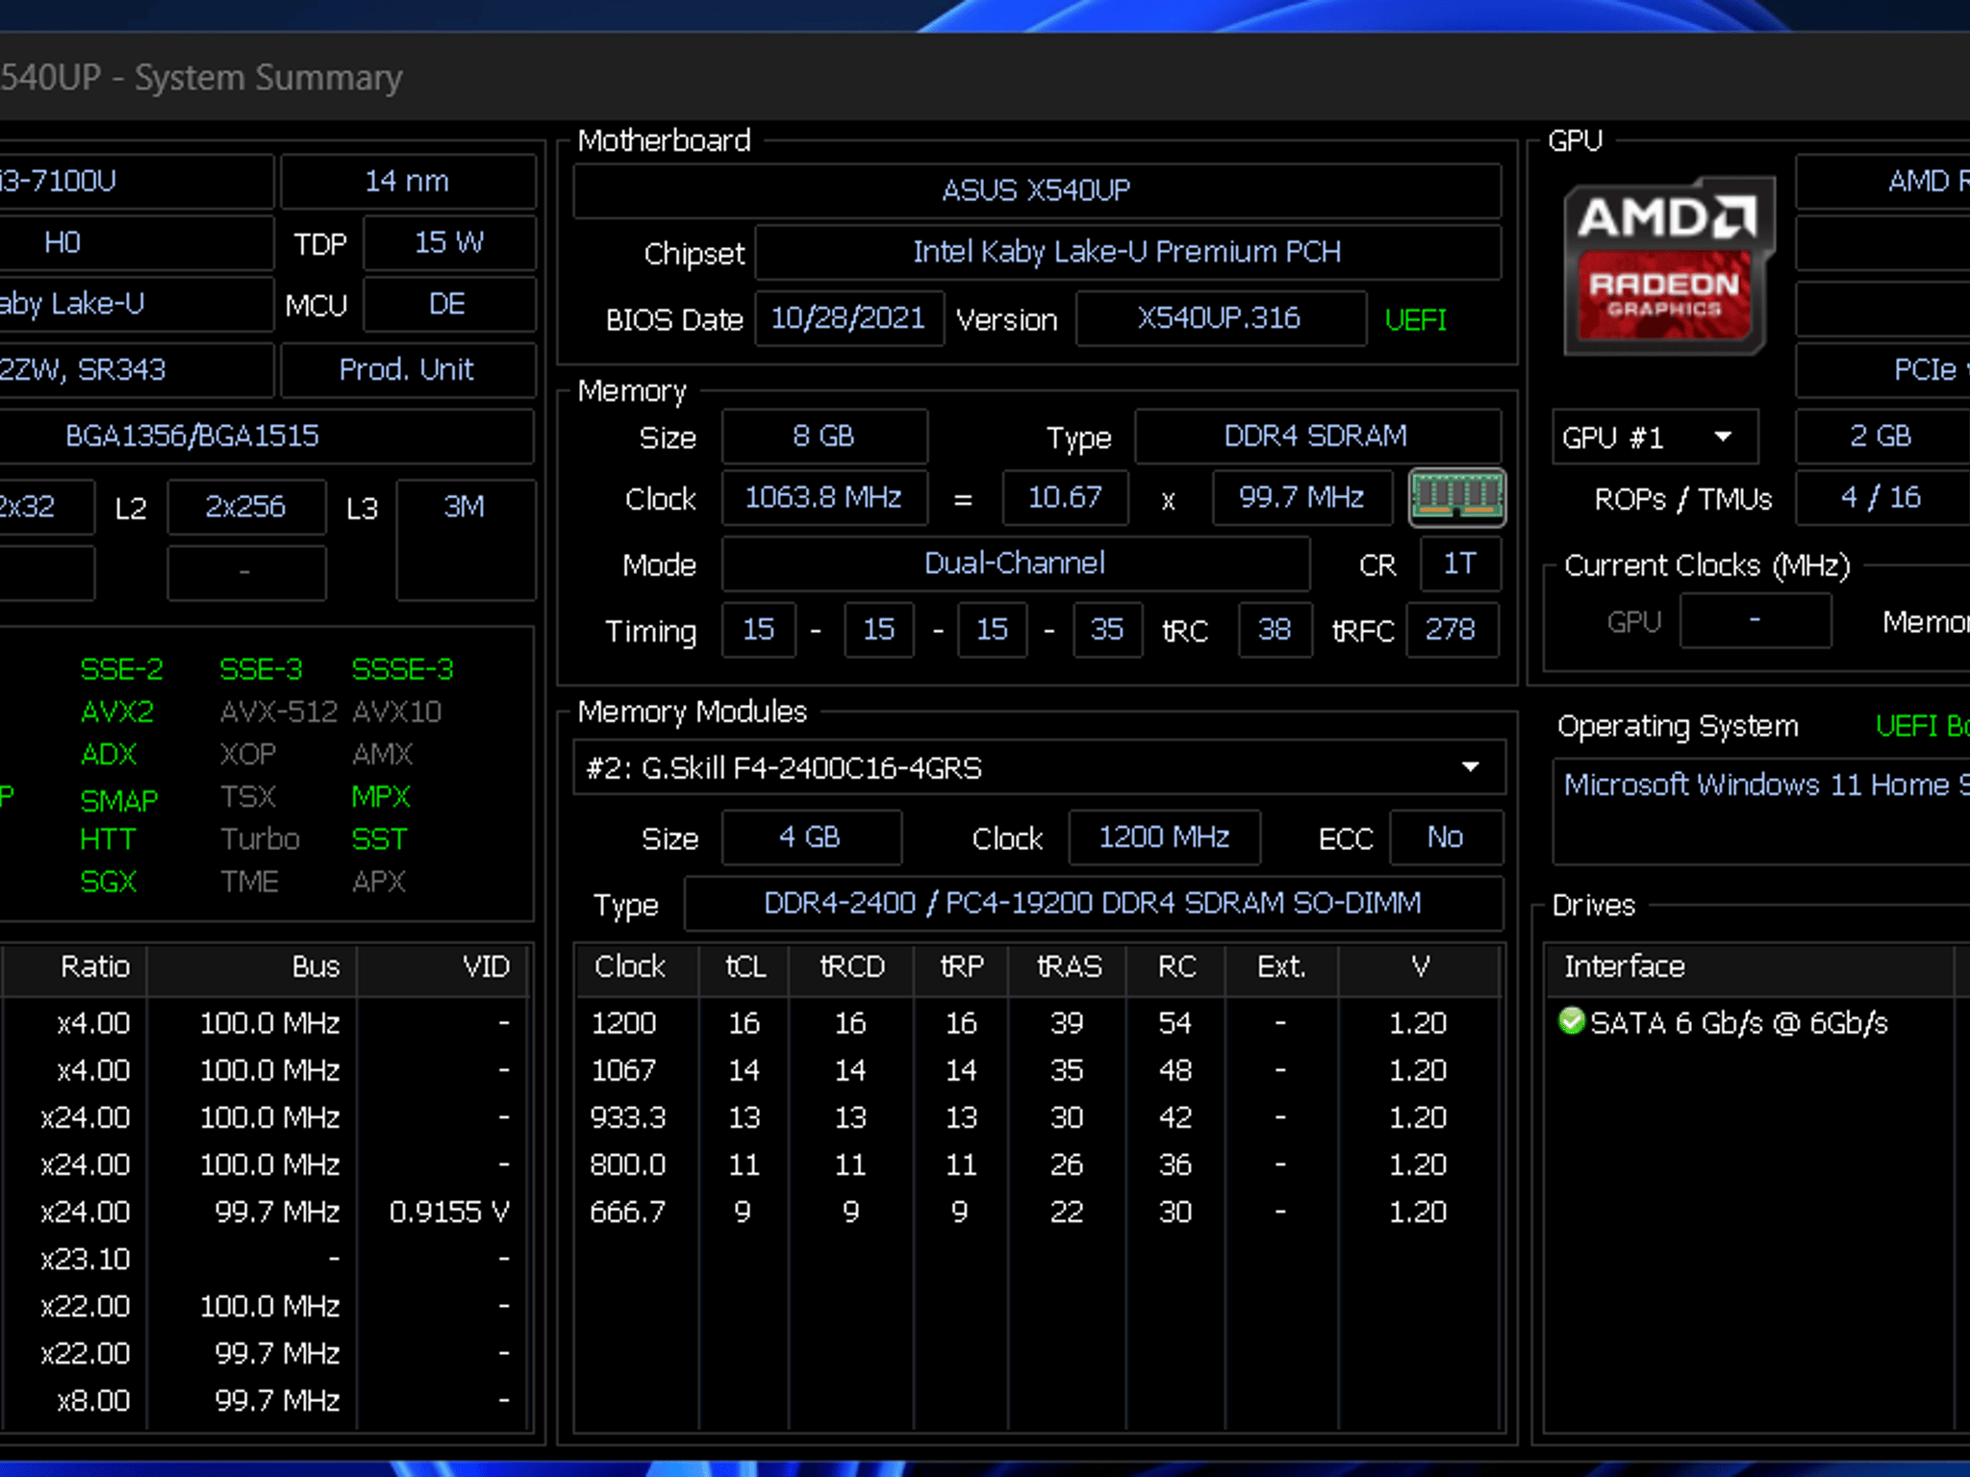The height and width of the screenshot is (1477, 1970).
Task: Click the AVX2 feature indicator
Action: click(x=117, y=712)
